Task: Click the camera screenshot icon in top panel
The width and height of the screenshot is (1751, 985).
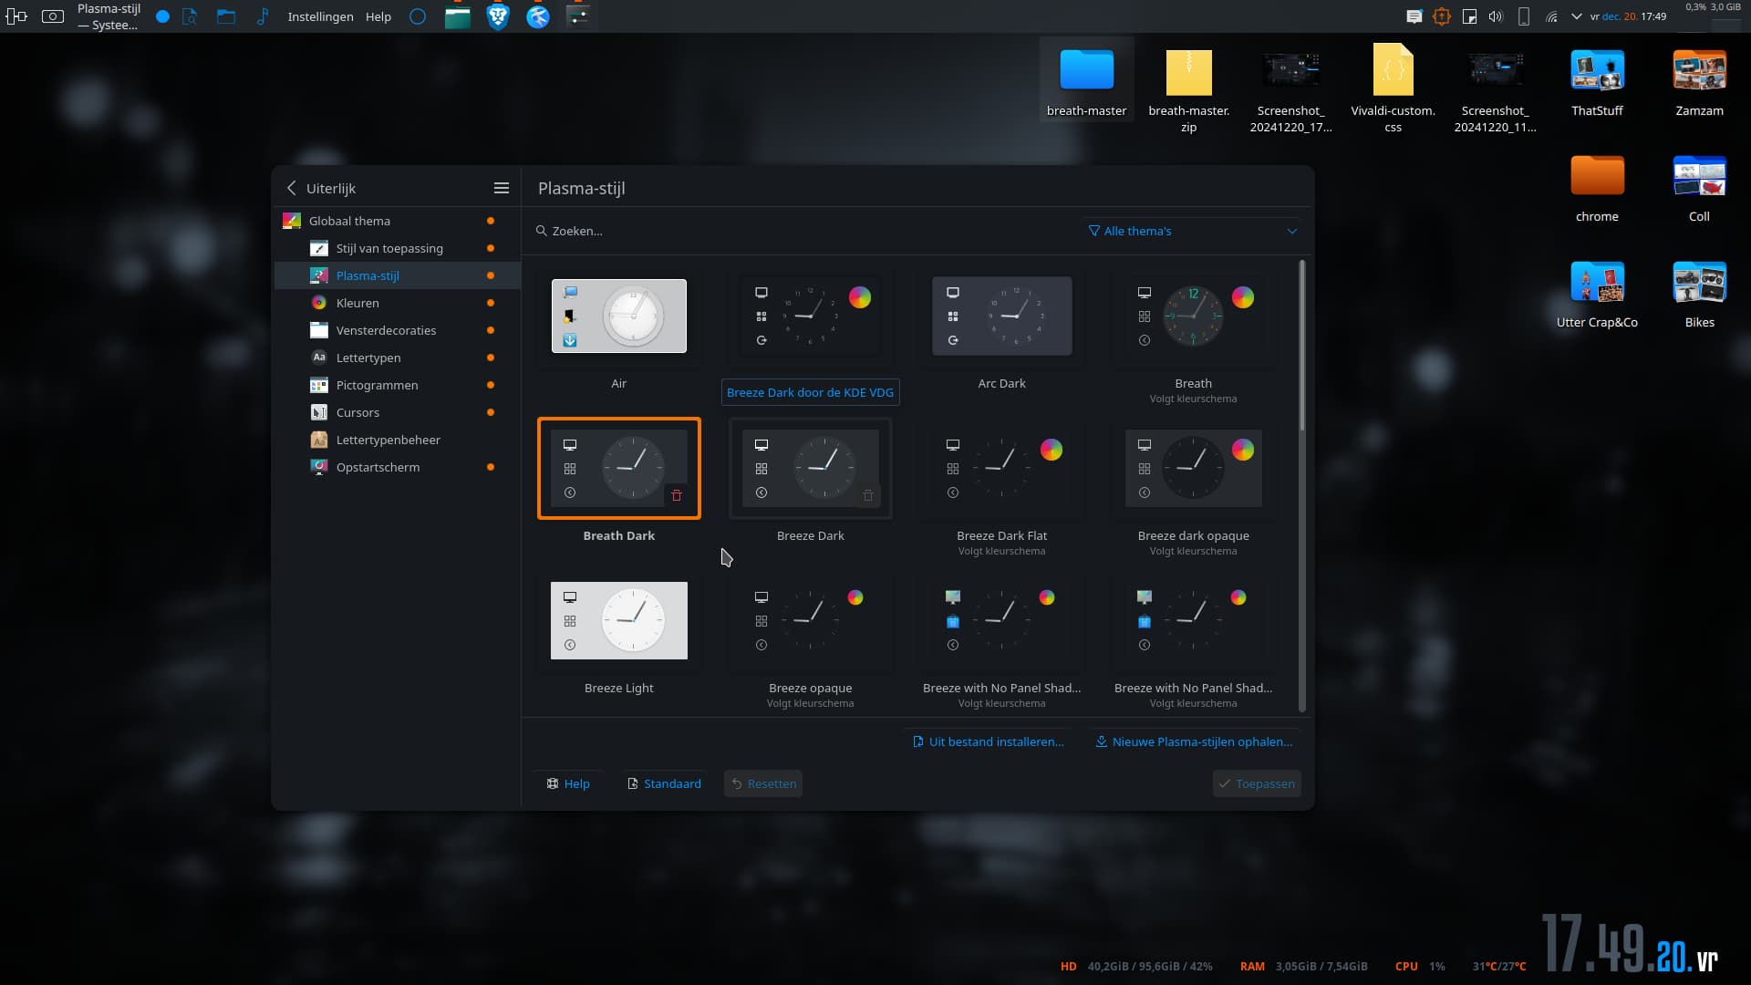Action: tap(53, 16)
